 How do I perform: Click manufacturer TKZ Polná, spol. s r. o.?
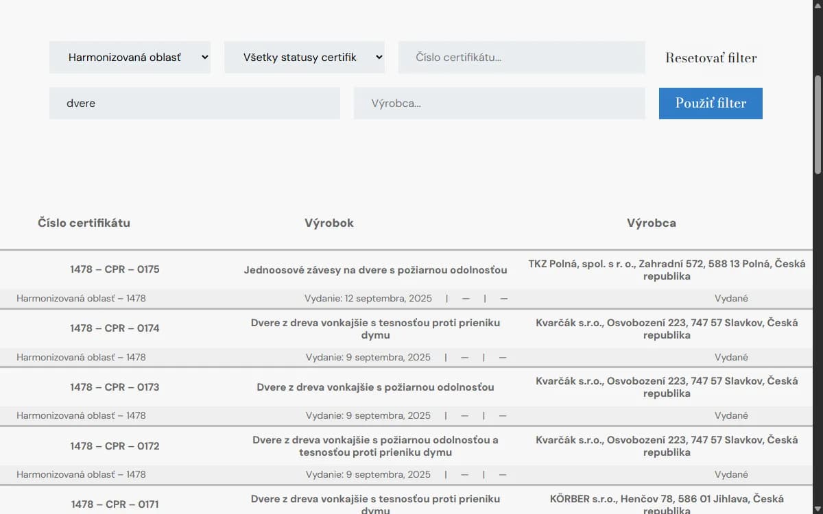(x=667, y=270)
